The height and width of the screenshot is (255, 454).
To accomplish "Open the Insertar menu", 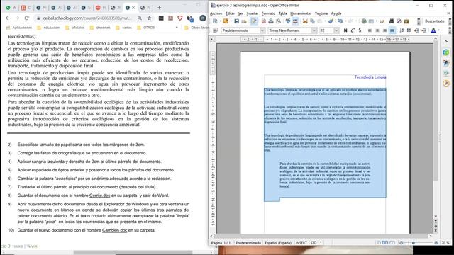I will point(253,13).
